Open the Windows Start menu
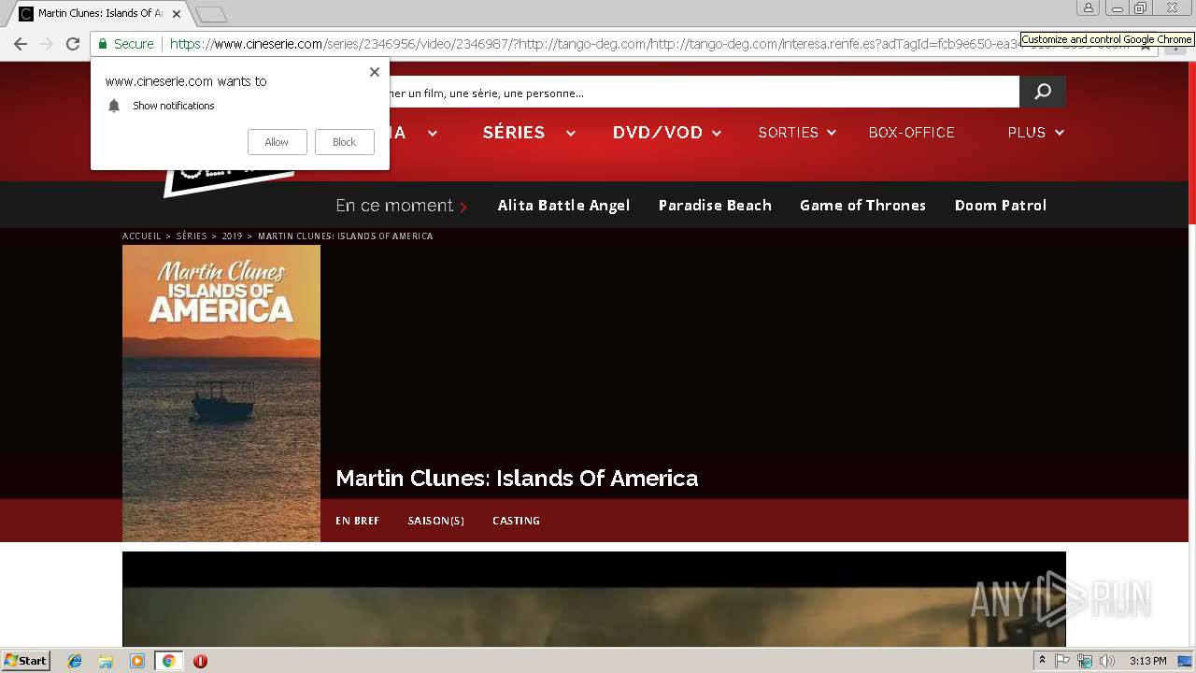This screenshot has width=1196, height=673. pos(26,661)
